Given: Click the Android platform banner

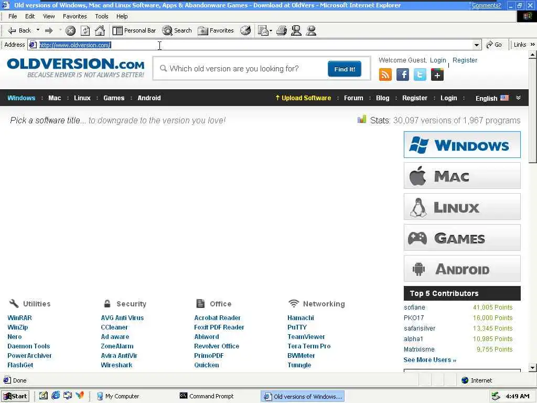Looking at the screenshot, I should (462, 268).
